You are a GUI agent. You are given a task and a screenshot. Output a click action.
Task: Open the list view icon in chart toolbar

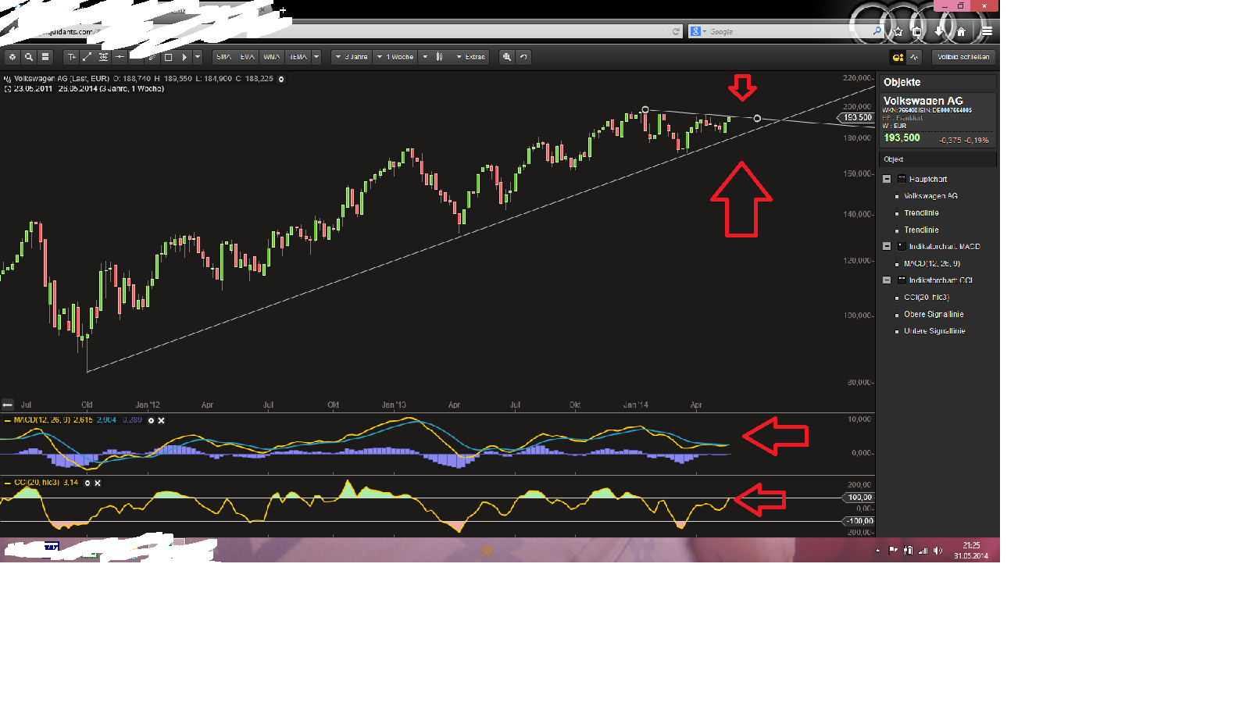(45, 57)
